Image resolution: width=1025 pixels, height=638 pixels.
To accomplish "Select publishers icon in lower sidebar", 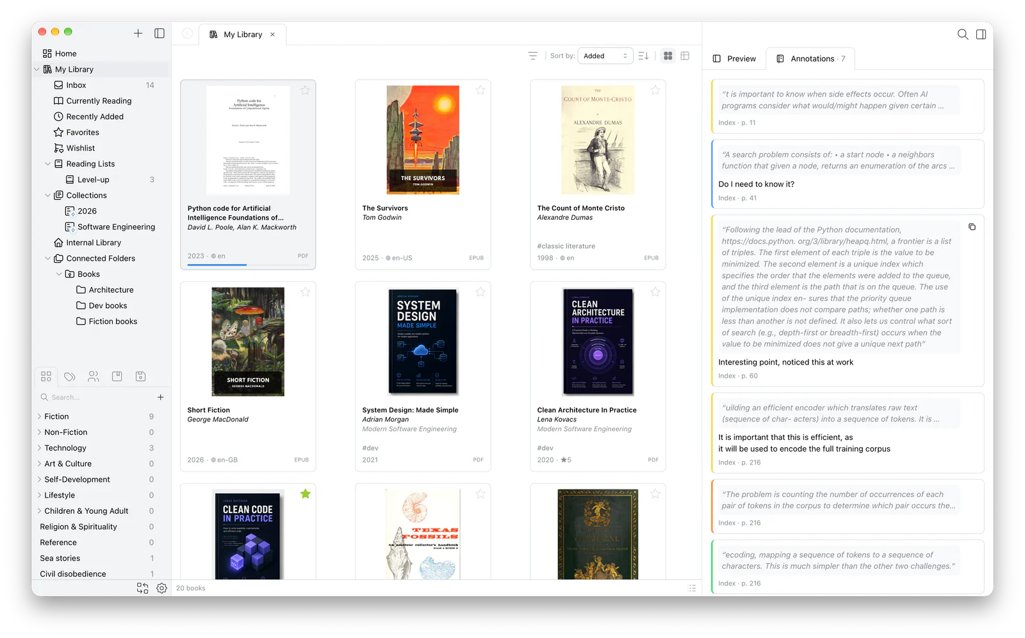I will point(141,377).
